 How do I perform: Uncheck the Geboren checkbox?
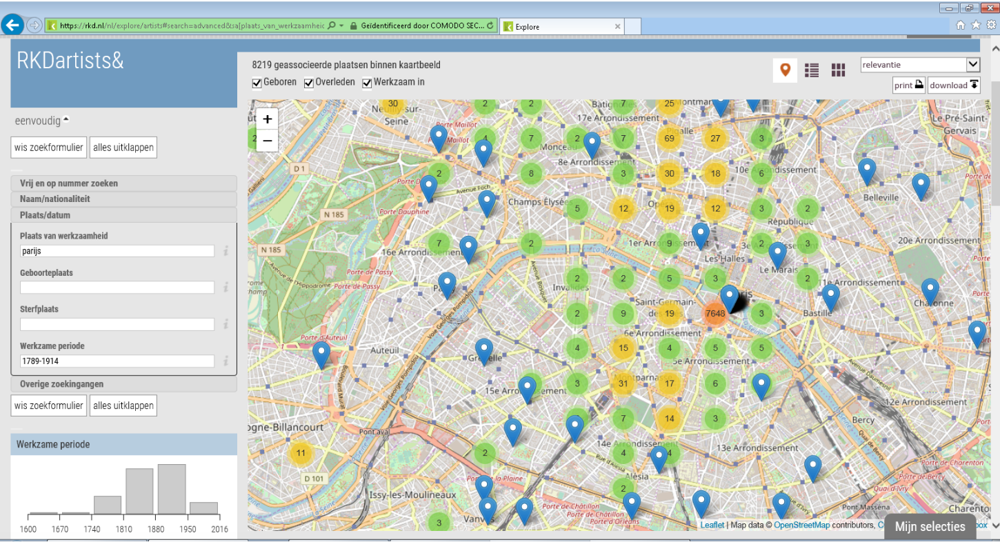[x=257, y=83]
